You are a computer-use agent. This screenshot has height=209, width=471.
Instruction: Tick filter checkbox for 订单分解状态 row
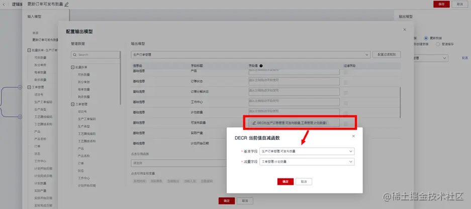pyautogui.click(x=346, y=93)
